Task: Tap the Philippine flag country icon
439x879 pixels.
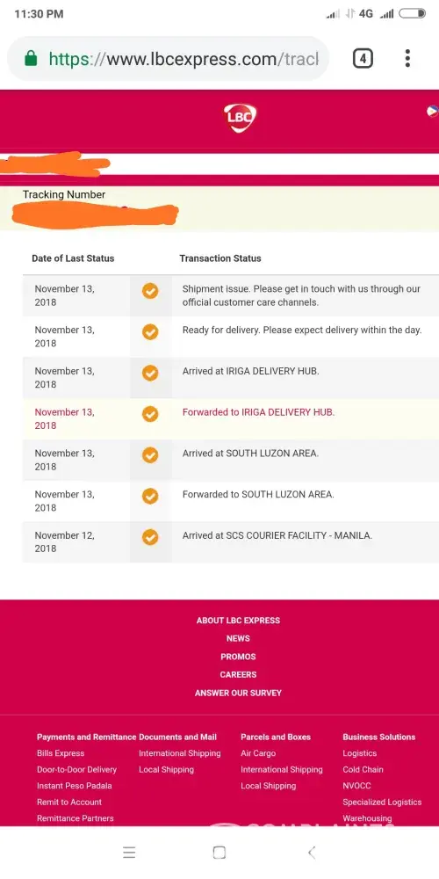Action: click(432, 111)
